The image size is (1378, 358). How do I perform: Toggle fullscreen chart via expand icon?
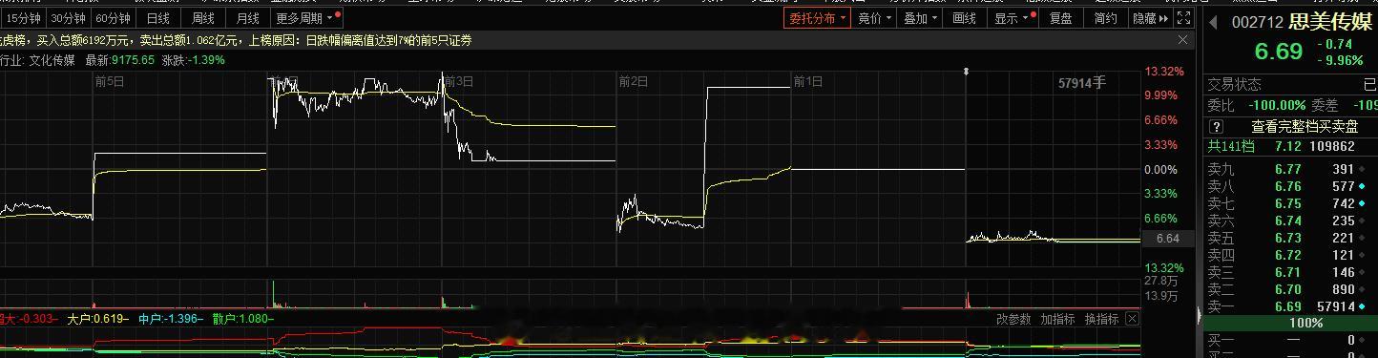[1183, 18]
